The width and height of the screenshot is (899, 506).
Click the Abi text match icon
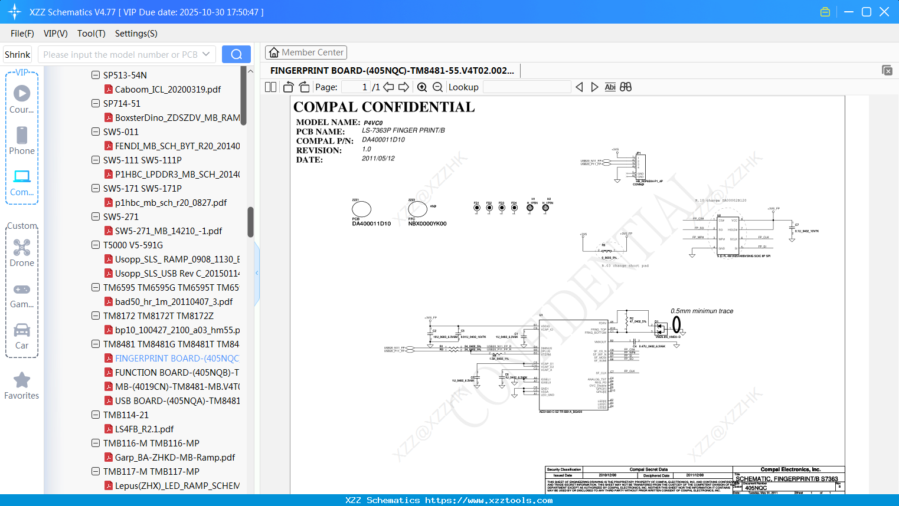(x=610, y=87)
